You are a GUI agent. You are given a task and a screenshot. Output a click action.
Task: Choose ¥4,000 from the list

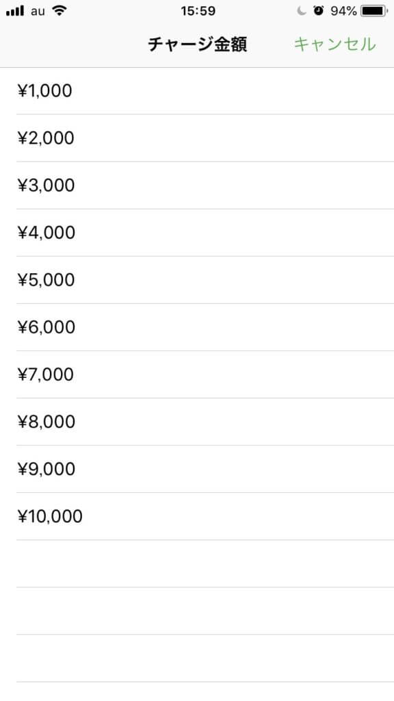pyautogui.click(x=197, y=233)
